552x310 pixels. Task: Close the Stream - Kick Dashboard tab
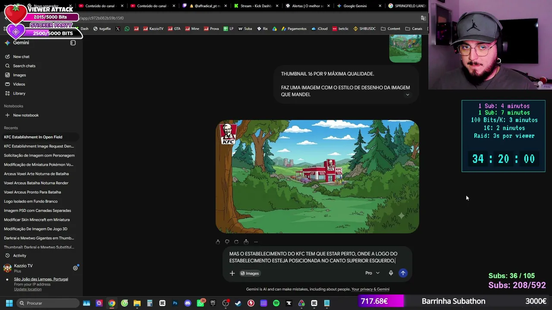[x=277, y=6]
